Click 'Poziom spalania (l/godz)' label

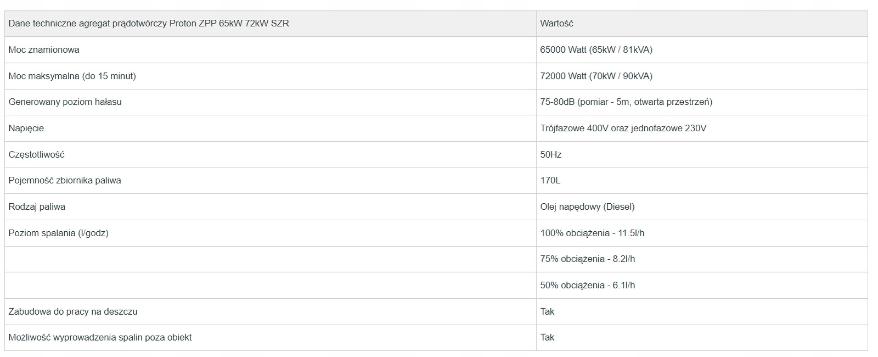click(x=58, y=233)
